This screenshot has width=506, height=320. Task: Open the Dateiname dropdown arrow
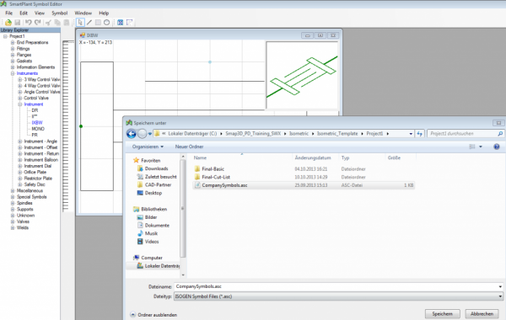click(500, 286)
